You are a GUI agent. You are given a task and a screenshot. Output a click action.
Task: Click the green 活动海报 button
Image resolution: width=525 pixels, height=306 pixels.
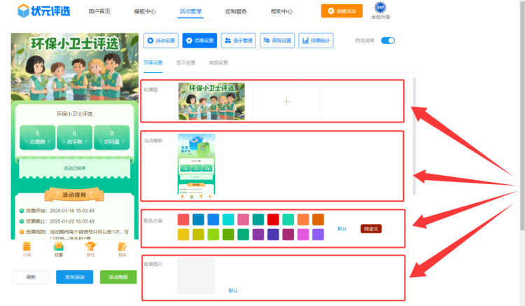[118, 277]
